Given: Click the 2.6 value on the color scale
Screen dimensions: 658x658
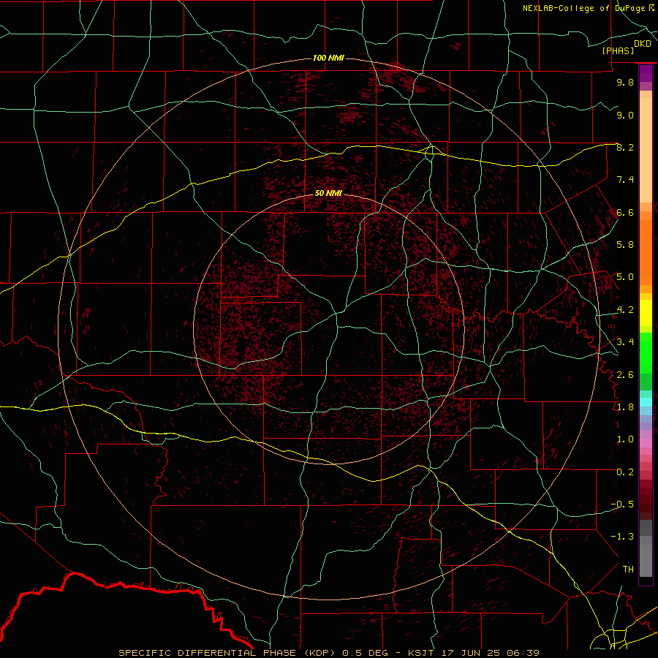Looking at the screenshot, I should coord(625,375).
